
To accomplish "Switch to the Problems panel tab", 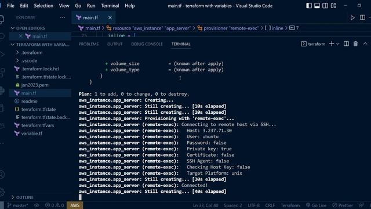I will (x=89, y=44).
